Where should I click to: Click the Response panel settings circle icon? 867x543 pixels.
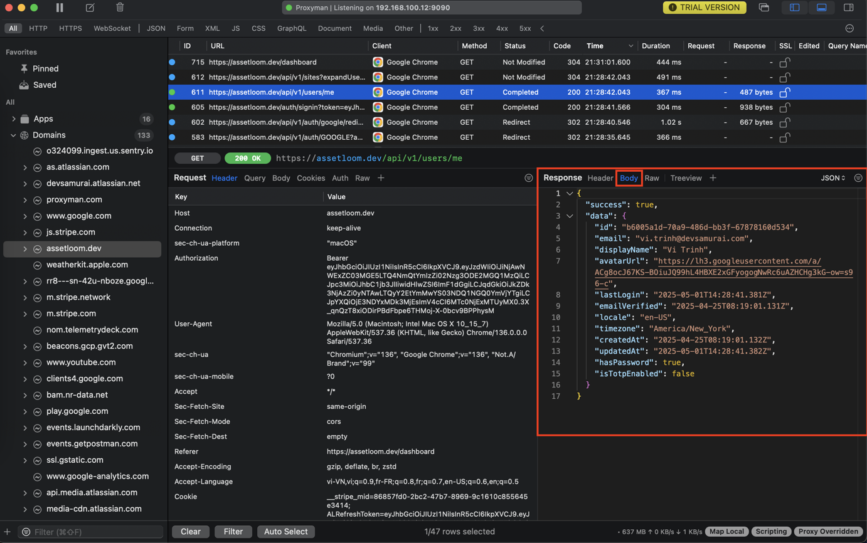[858, 178]
